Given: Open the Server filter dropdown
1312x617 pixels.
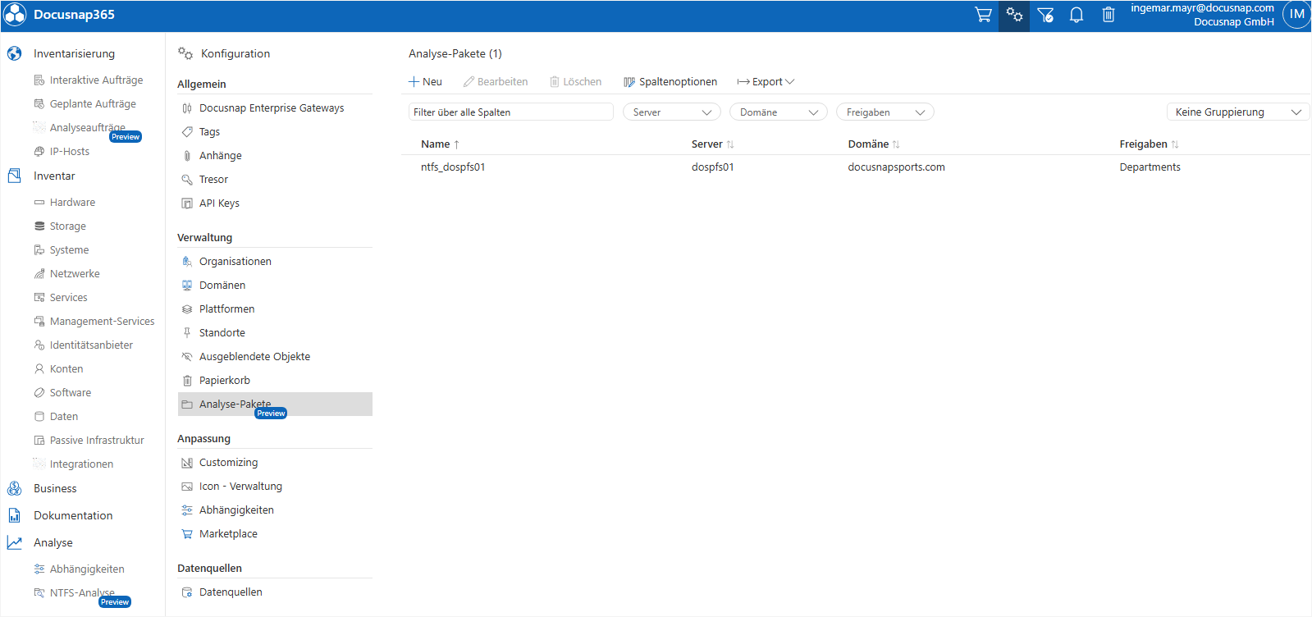Looking at the screenshot, I should [x=672, y=112].
